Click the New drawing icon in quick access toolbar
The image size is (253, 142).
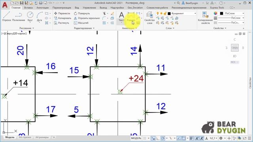(x=12, y=3)
